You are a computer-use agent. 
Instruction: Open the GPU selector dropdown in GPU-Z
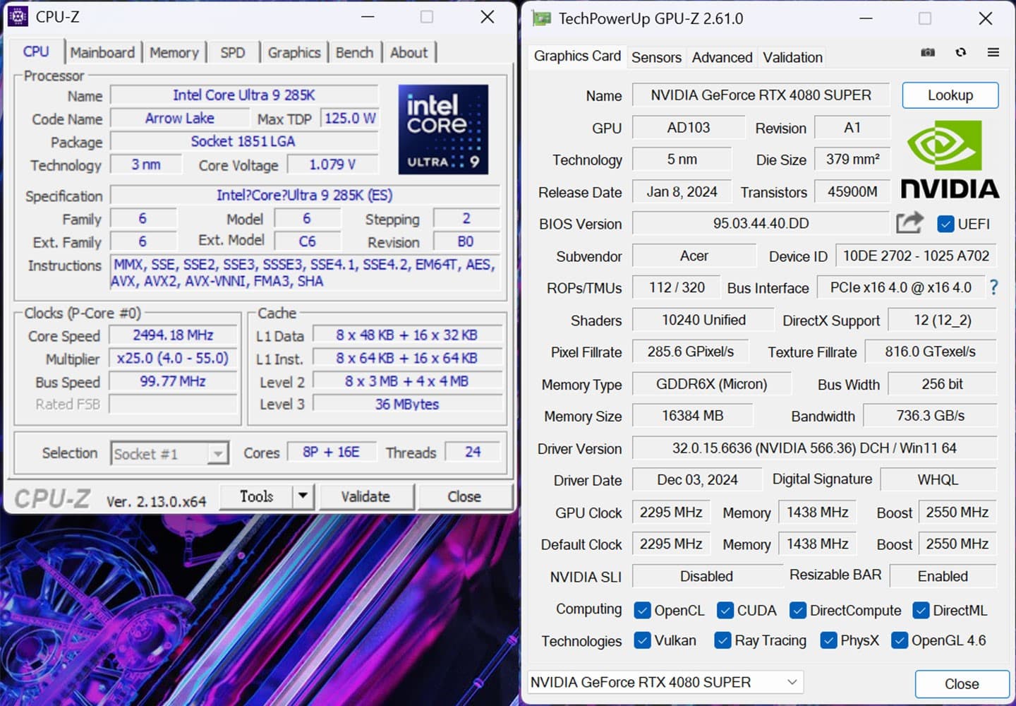[792, 682]
